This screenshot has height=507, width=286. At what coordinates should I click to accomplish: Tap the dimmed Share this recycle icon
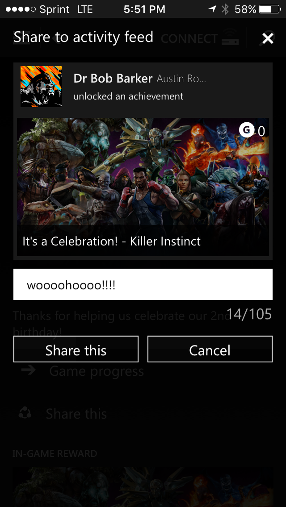(25, 413)
